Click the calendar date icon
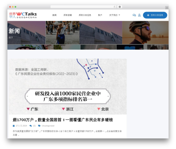This screenshot has height=149, width=176. 14,126
